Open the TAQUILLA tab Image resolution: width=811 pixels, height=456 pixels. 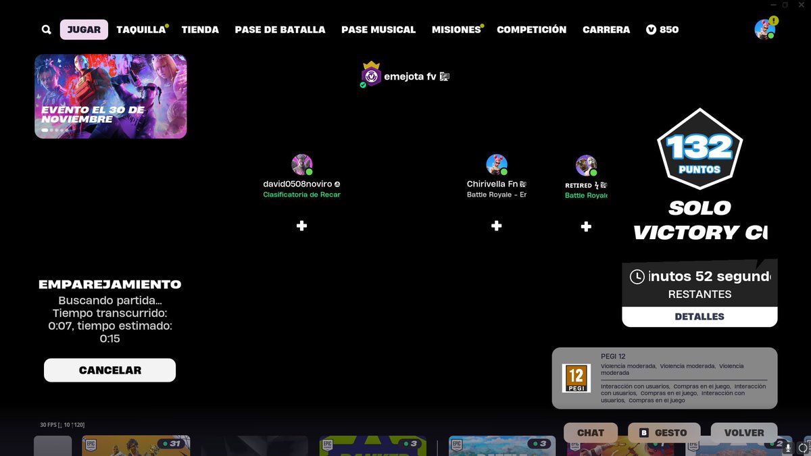(141, 30)
